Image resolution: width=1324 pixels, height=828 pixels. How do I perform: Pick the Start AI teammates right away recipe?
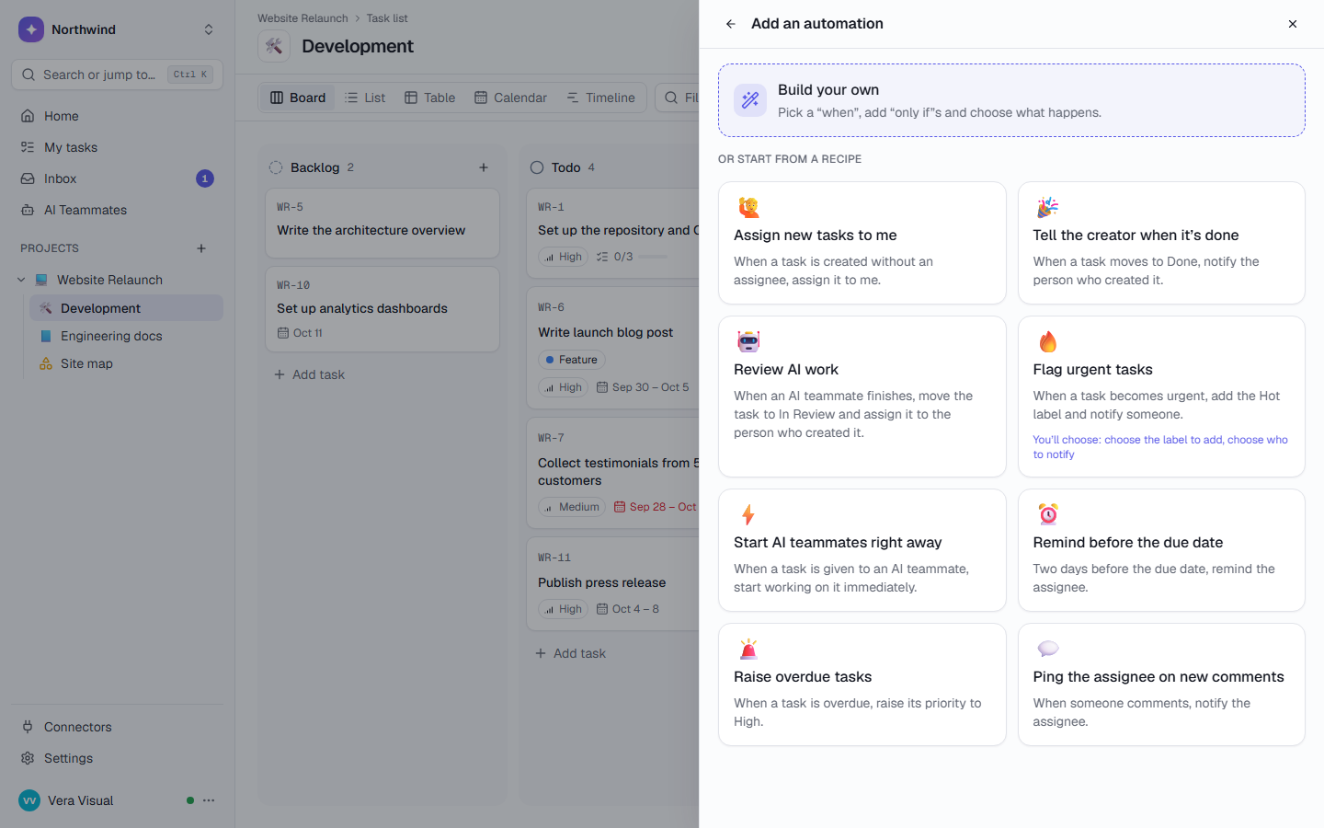coord(862,550)
